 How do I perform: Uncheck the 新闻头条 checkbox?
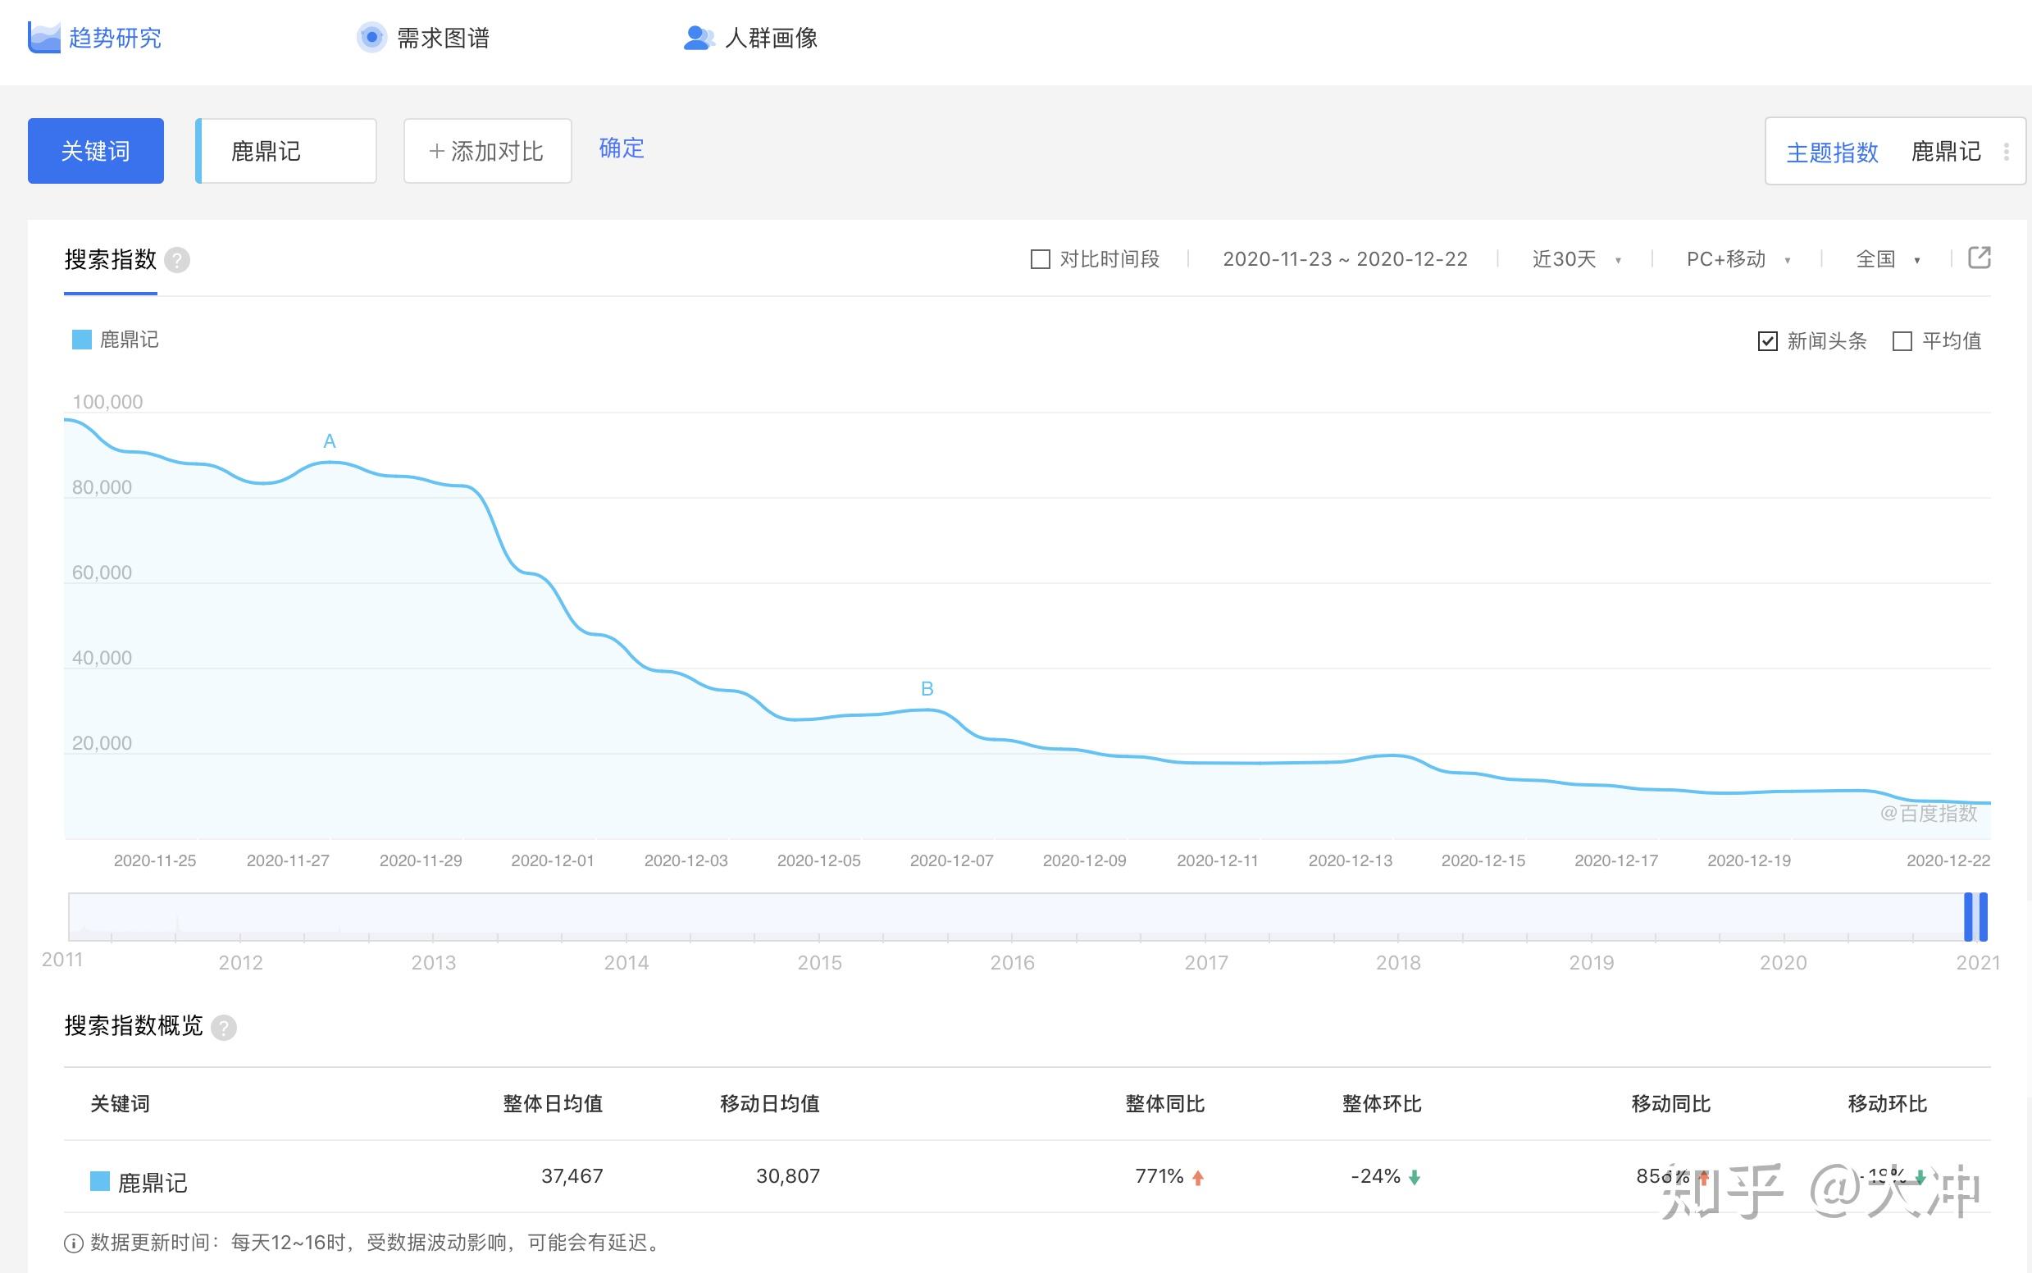(1768, 341)
